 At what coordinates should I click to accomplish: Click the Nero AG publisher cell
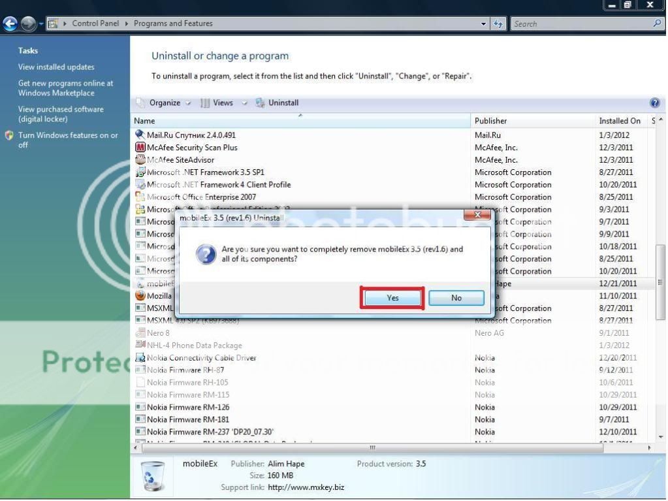click(x=489, y=332)
